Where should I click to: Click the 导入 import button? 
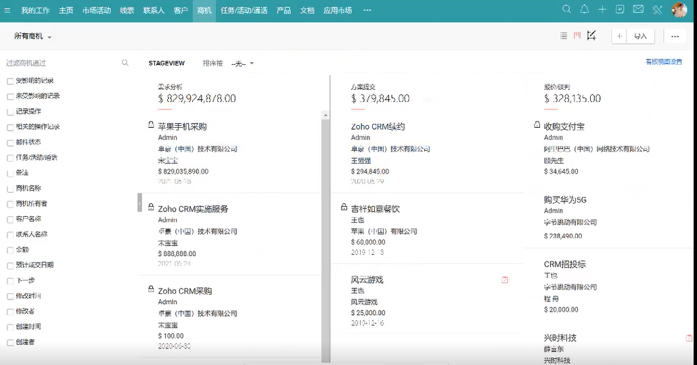coord(640,36)
